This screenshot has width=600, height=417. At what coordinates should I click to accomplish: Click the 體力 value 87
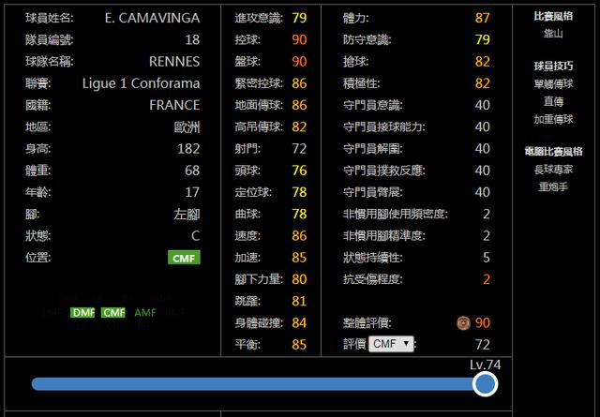point(482,18)
